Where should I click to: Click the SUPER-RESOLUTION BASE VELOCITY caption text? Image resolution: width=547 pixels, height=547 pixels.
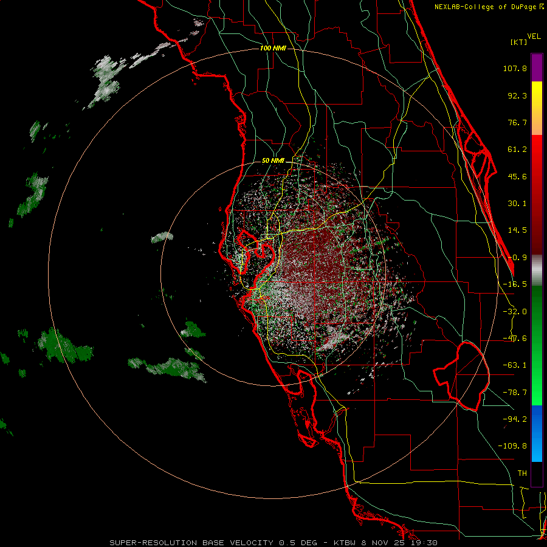click(x=191, y=543)
